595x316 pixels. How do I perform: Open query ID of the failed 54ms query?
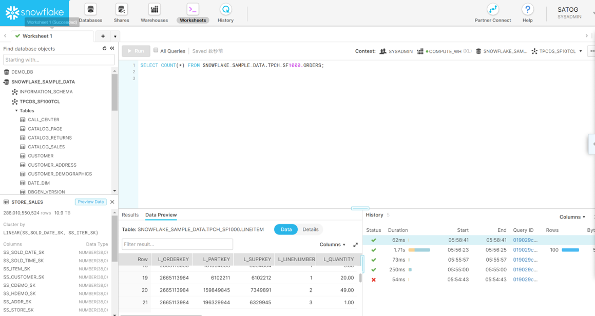coord(525,280)
